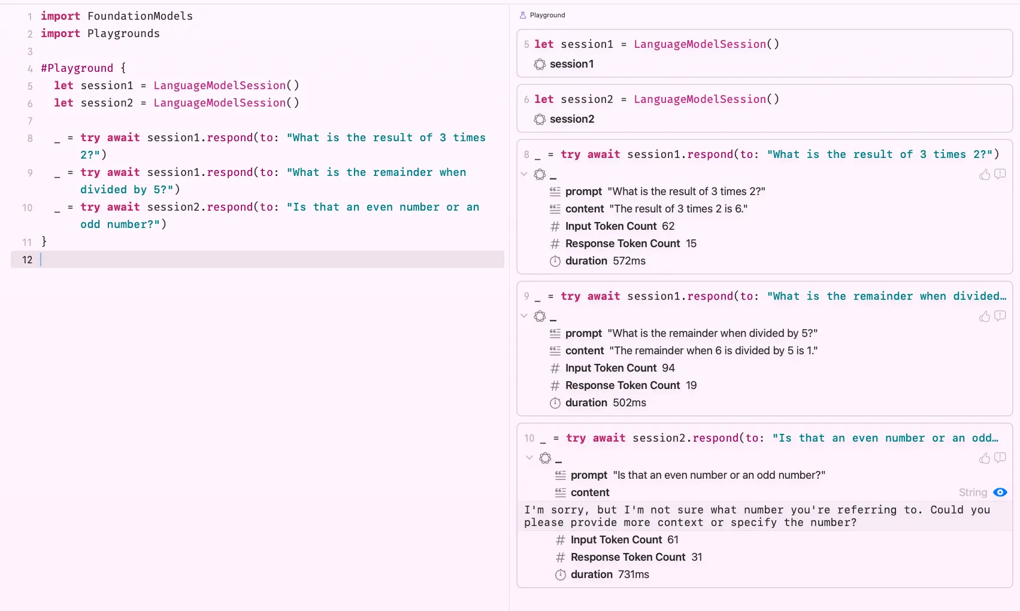1020x611 pixels.
Task: Click the "String" type label
Action: coord(973,493)
